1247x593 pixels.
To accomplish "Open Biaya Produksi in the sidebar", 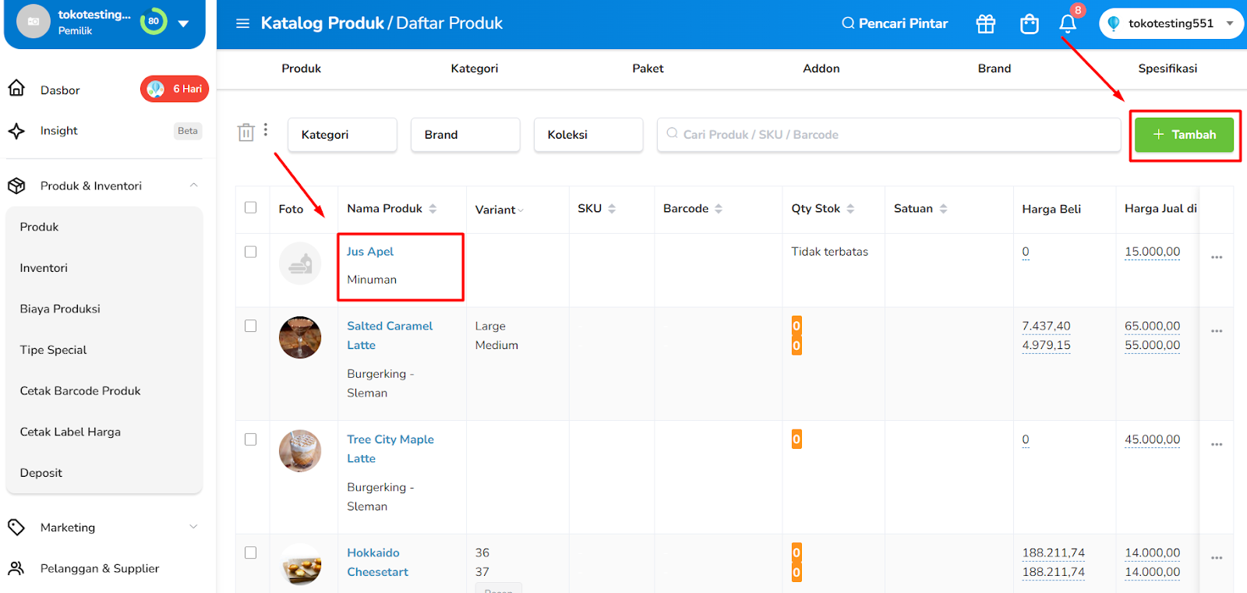I will [60, 309].
